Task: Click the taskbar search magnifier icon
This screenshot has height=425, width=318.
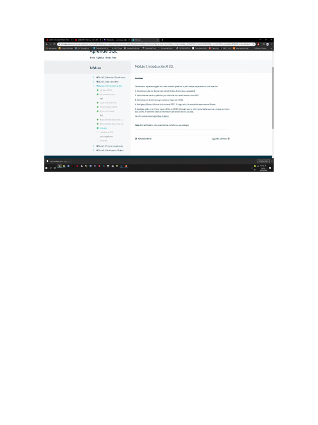Action: 51,168
